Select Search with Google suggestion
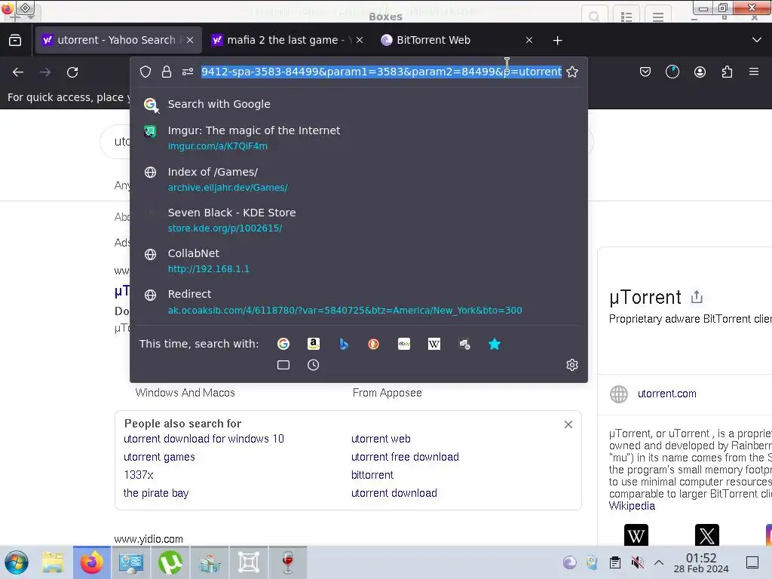772x579 pixels. click(358, 104)
